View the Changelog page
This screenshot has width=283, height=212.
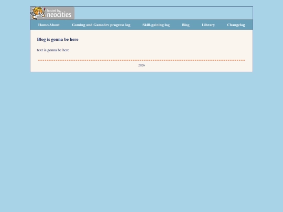click(236, 25)
